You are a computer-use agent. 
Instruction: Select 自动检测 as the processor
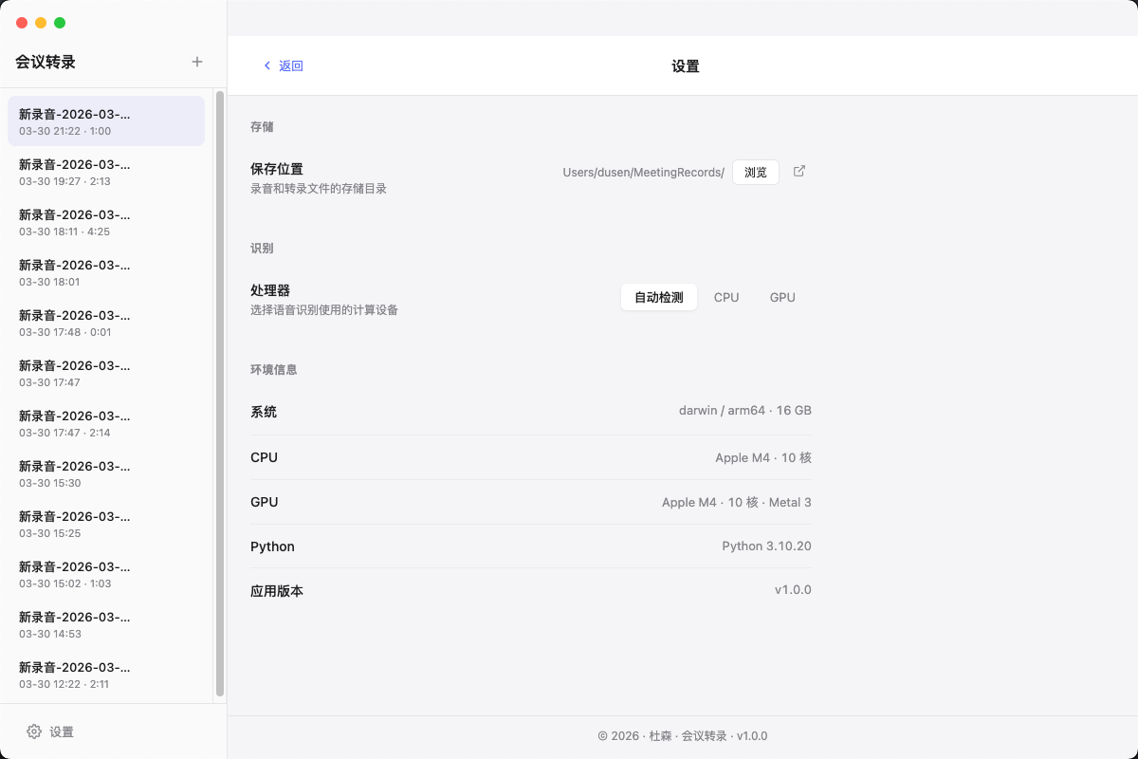[658, 296]
